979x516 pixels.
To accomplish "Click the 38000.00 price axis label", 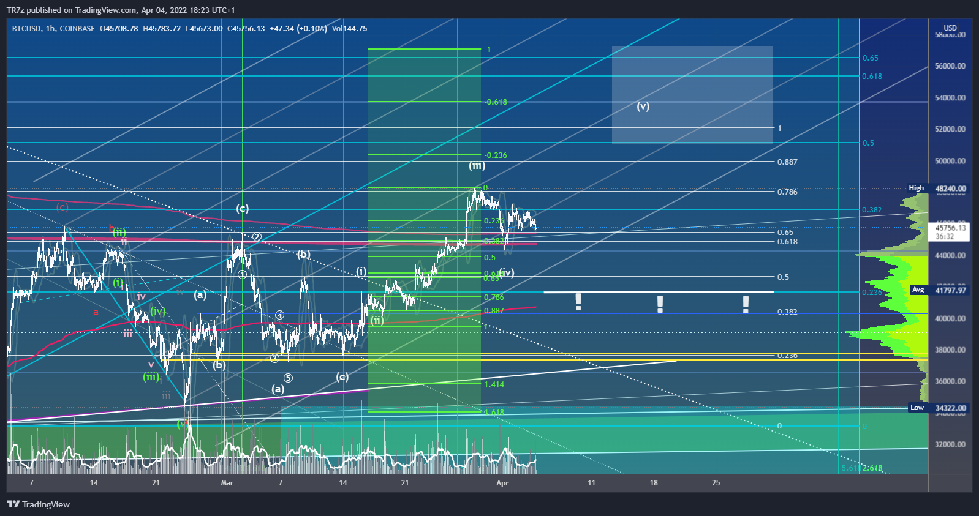I will pos(950,350).
